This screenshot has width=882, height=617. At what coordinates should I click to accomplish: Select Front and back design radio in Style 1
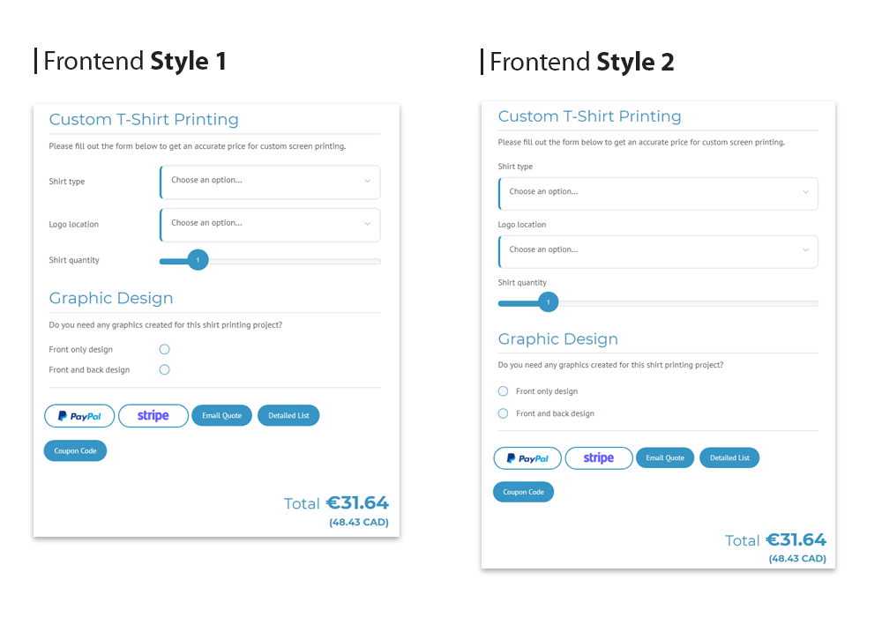tap(164, 369)
